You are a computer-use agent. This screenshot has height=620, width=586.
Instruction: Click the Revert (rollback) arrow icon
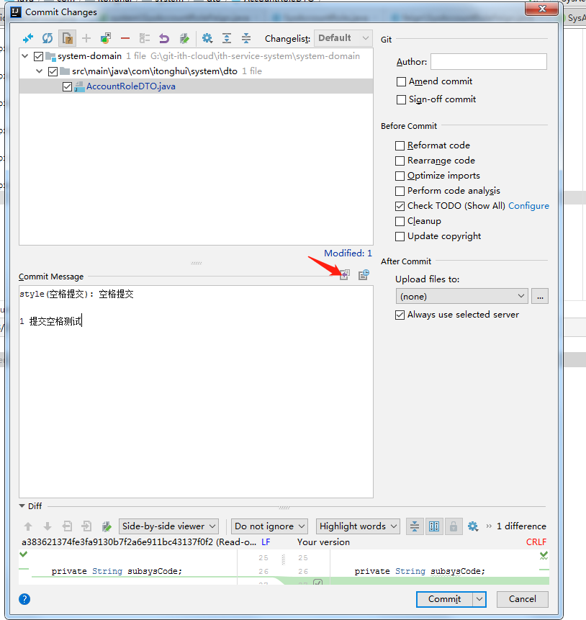[164, 38]
